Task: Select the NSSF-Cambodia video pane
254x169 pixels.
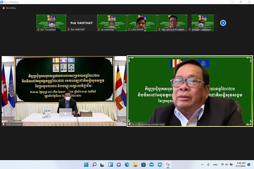Action: pyautogui.click(x=63, y=91)
